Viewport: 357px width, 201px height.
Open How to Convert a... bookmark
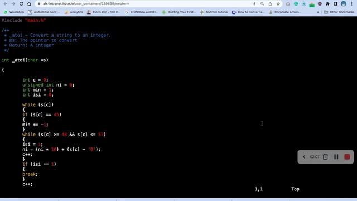[x=248, y=12]
